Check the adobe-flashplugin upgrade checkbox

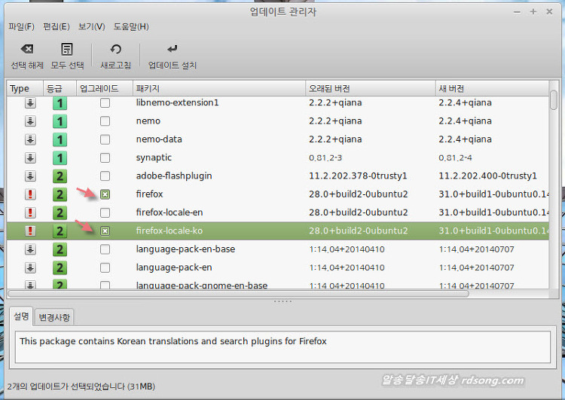(x=105, y=176)
